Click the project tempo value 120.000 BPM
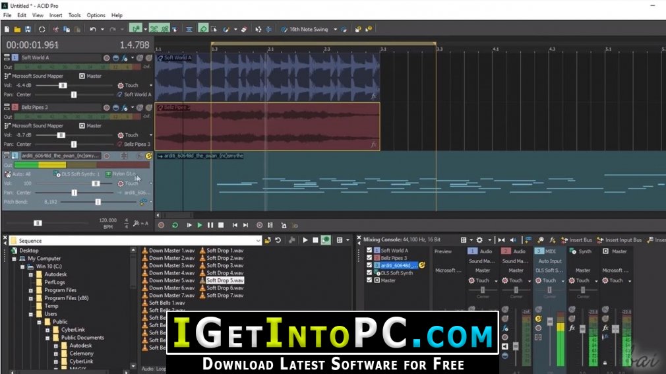 tap(108, 220)
